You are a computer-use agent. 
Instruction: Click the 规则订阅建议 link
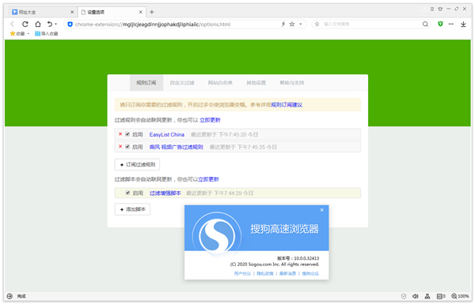coord(287,105)
